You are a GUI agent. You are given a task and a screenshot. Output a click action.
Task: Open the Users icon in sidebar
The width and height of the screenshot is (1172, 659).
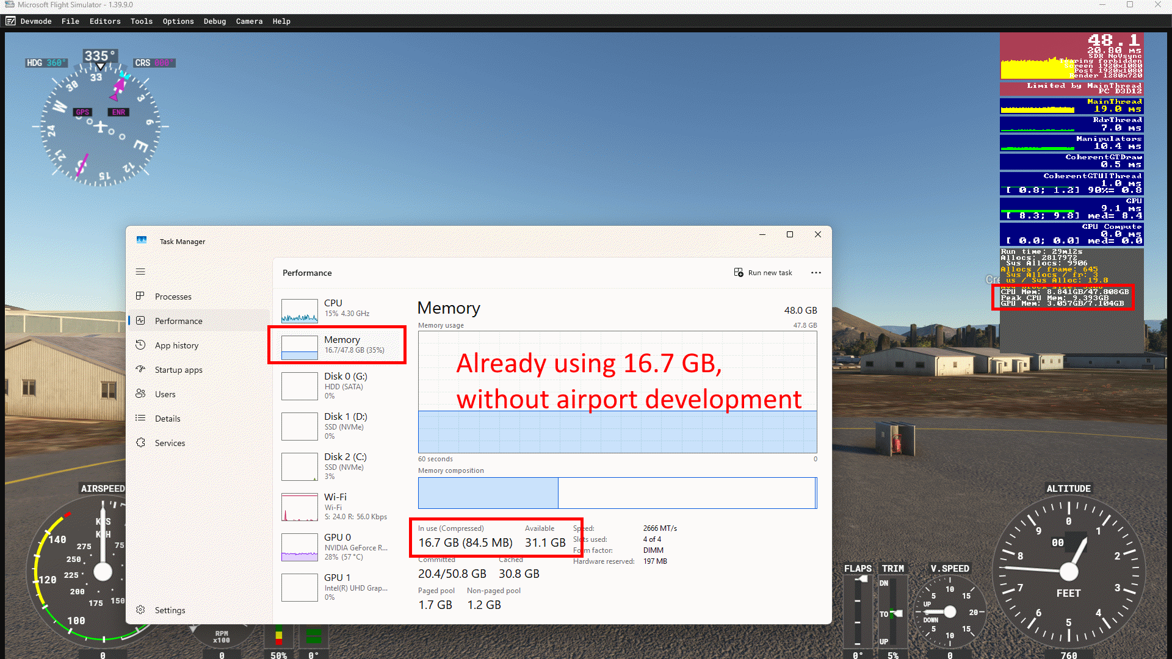(140, 394)
